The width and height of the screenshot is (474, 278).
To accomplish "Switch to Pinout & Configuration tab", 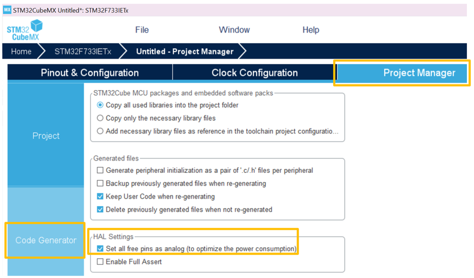I will tap(90, 73).
